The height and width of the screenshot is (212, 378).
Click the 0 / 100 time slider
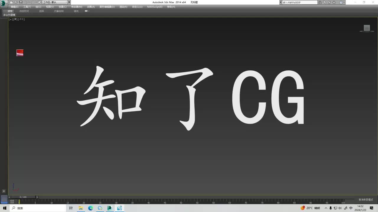pyautogui.click(x=23, y=197)
